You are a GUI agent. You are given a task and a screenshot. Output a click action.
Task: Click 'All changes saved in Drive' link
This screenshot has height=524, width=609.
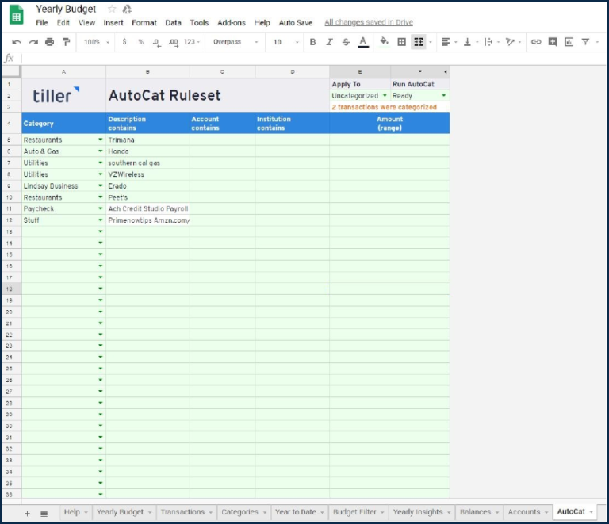[369, 23]
